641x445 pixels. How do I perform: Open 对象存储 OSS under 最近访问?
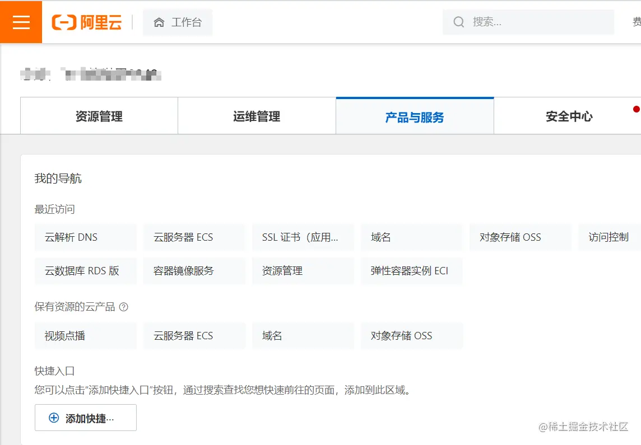tap(521, 237)
